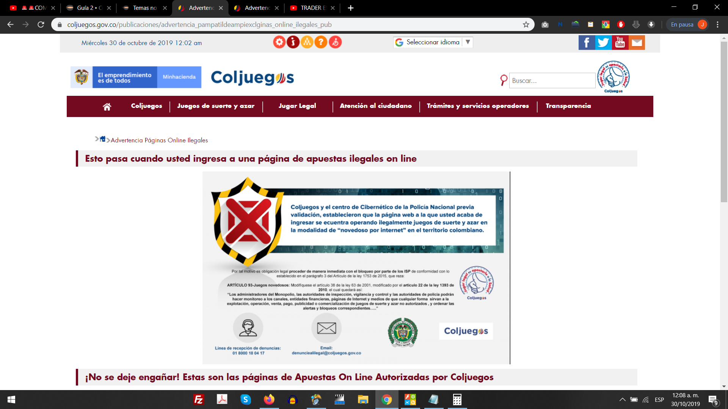Open the Windows Start menu
Screen dimensions: 728x409
click(11, 400)
